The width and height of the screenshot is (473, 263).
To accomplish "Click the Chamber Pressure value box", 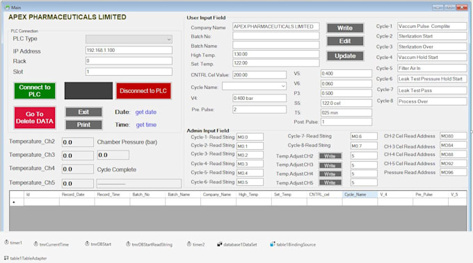I will [x=113, y=155].
